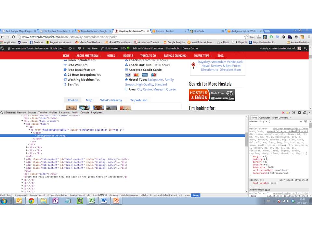Toggle the DevTools console drawer icon
The width and height of the screenshot is (312, 234).
point(294,113)
